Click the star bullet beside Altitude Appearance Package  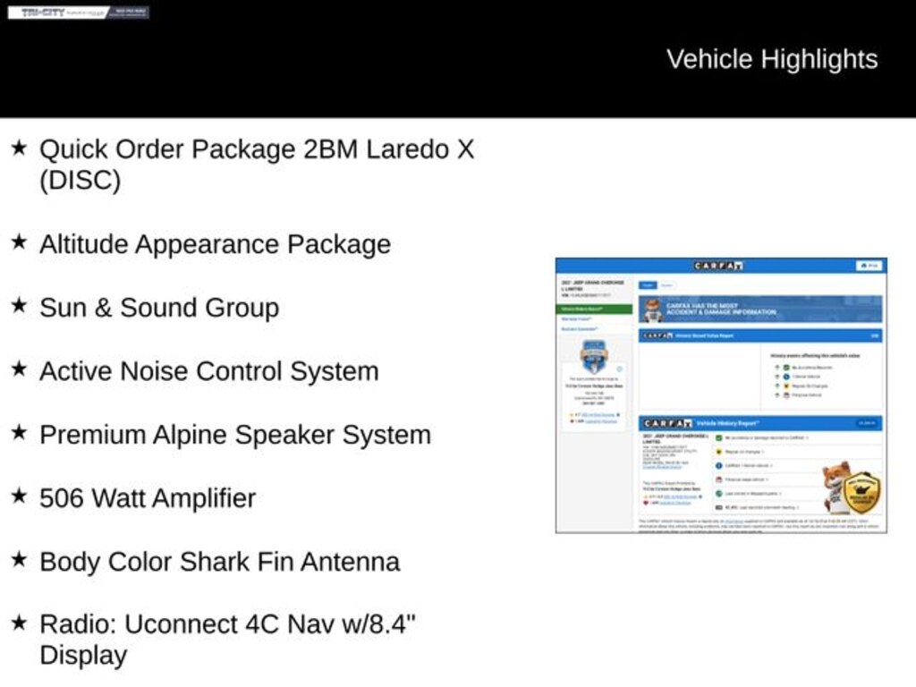tap(19, 242)
